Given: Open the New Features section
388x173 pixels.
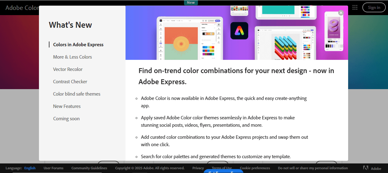Looking at the screenshot, I should pos(67,106).
